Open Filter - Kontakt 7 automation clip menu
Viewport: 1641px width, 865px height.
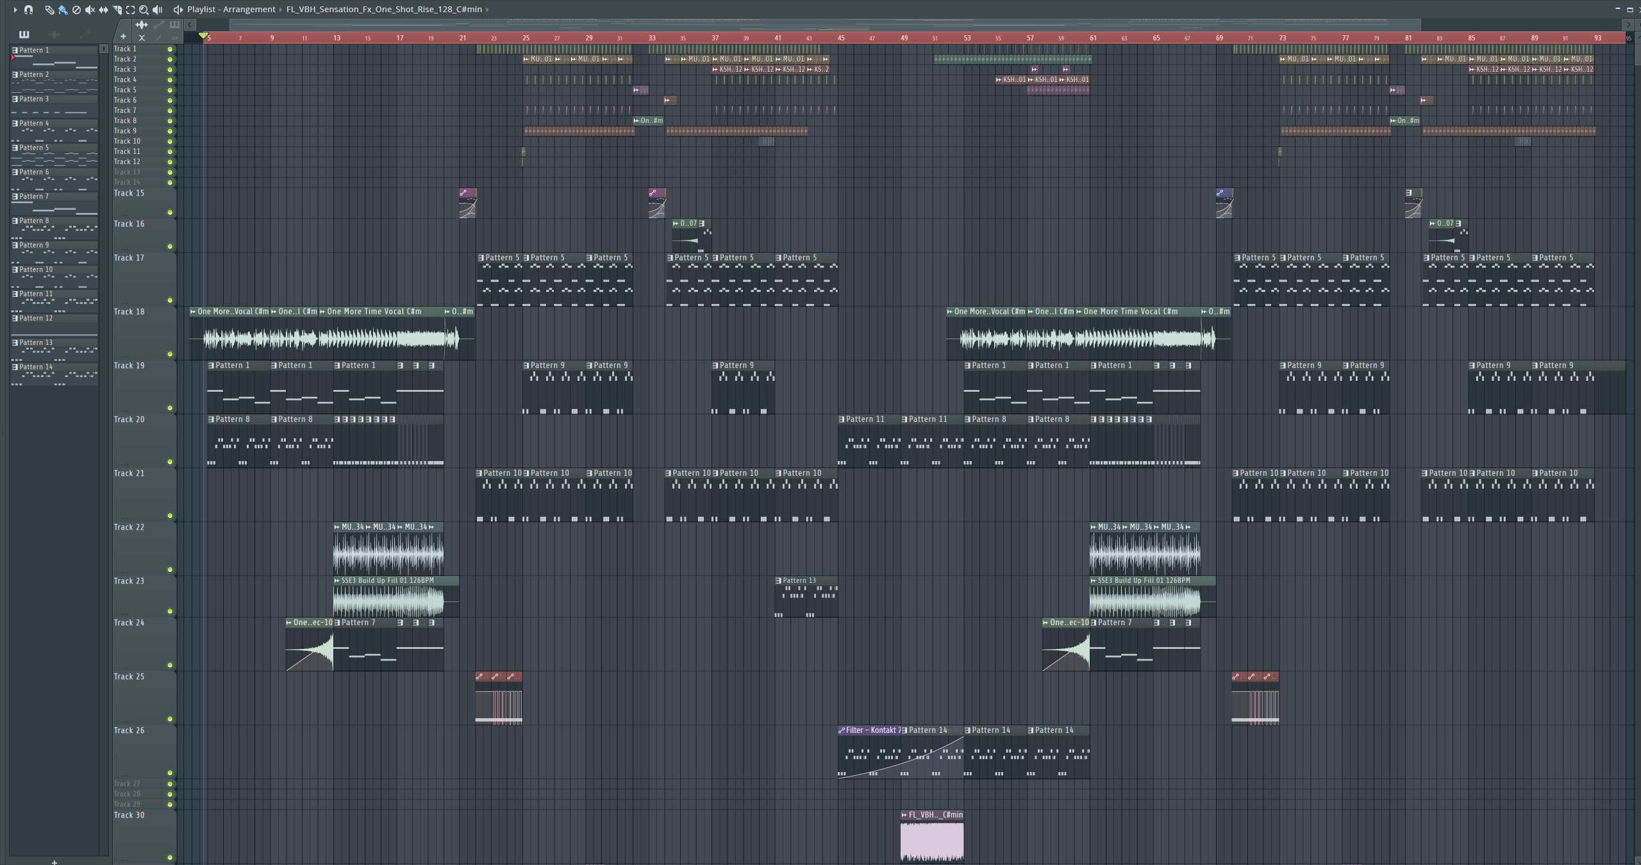tap(842, 730)
